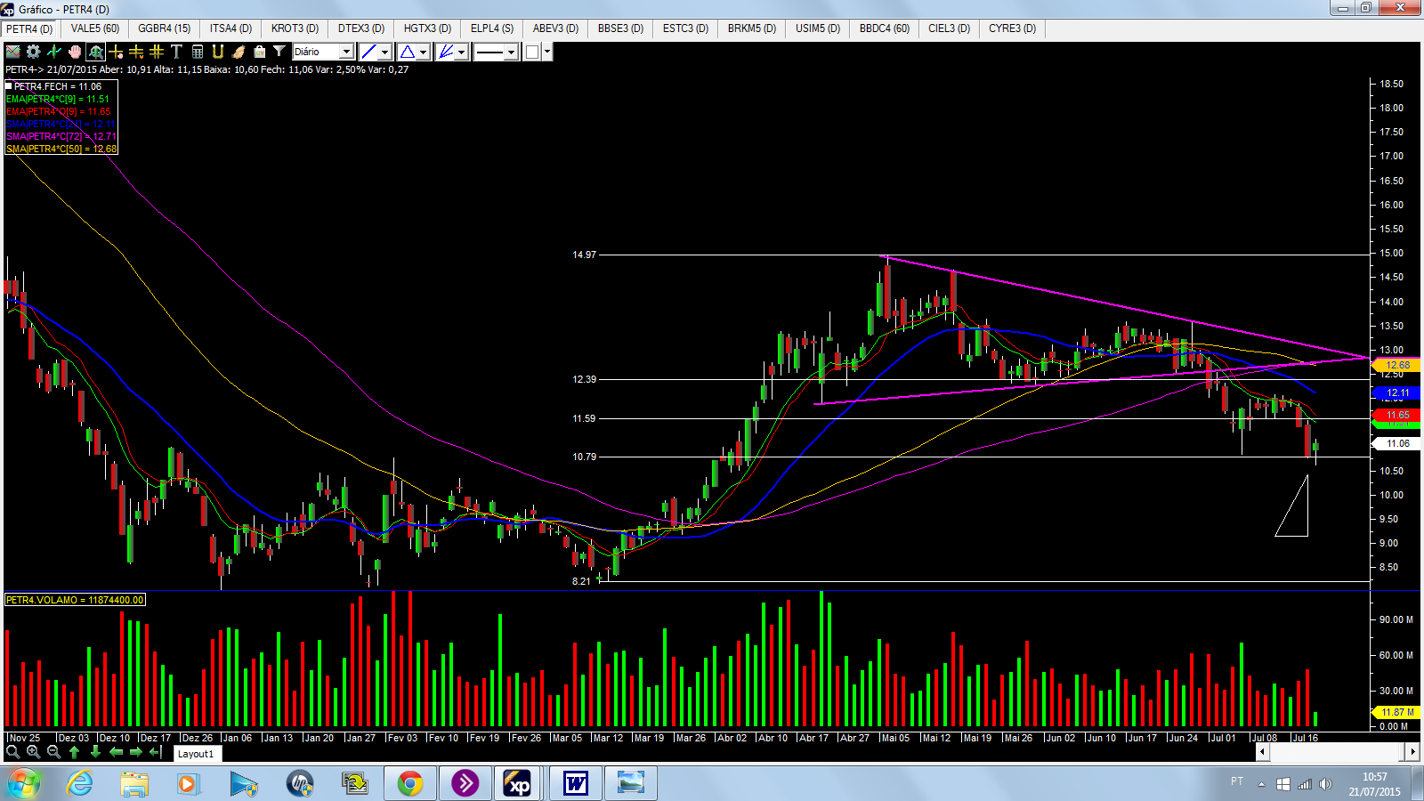Screen dimensions: 1424x801
Task: Toggle the highlighted magnifier tool
Action: click(95, 52)
